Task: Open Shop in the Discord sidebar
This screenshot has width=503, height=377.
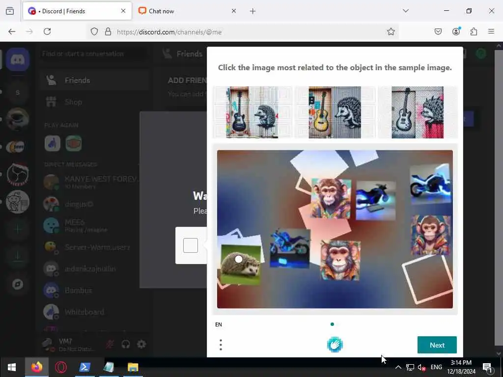Action: 94,102
